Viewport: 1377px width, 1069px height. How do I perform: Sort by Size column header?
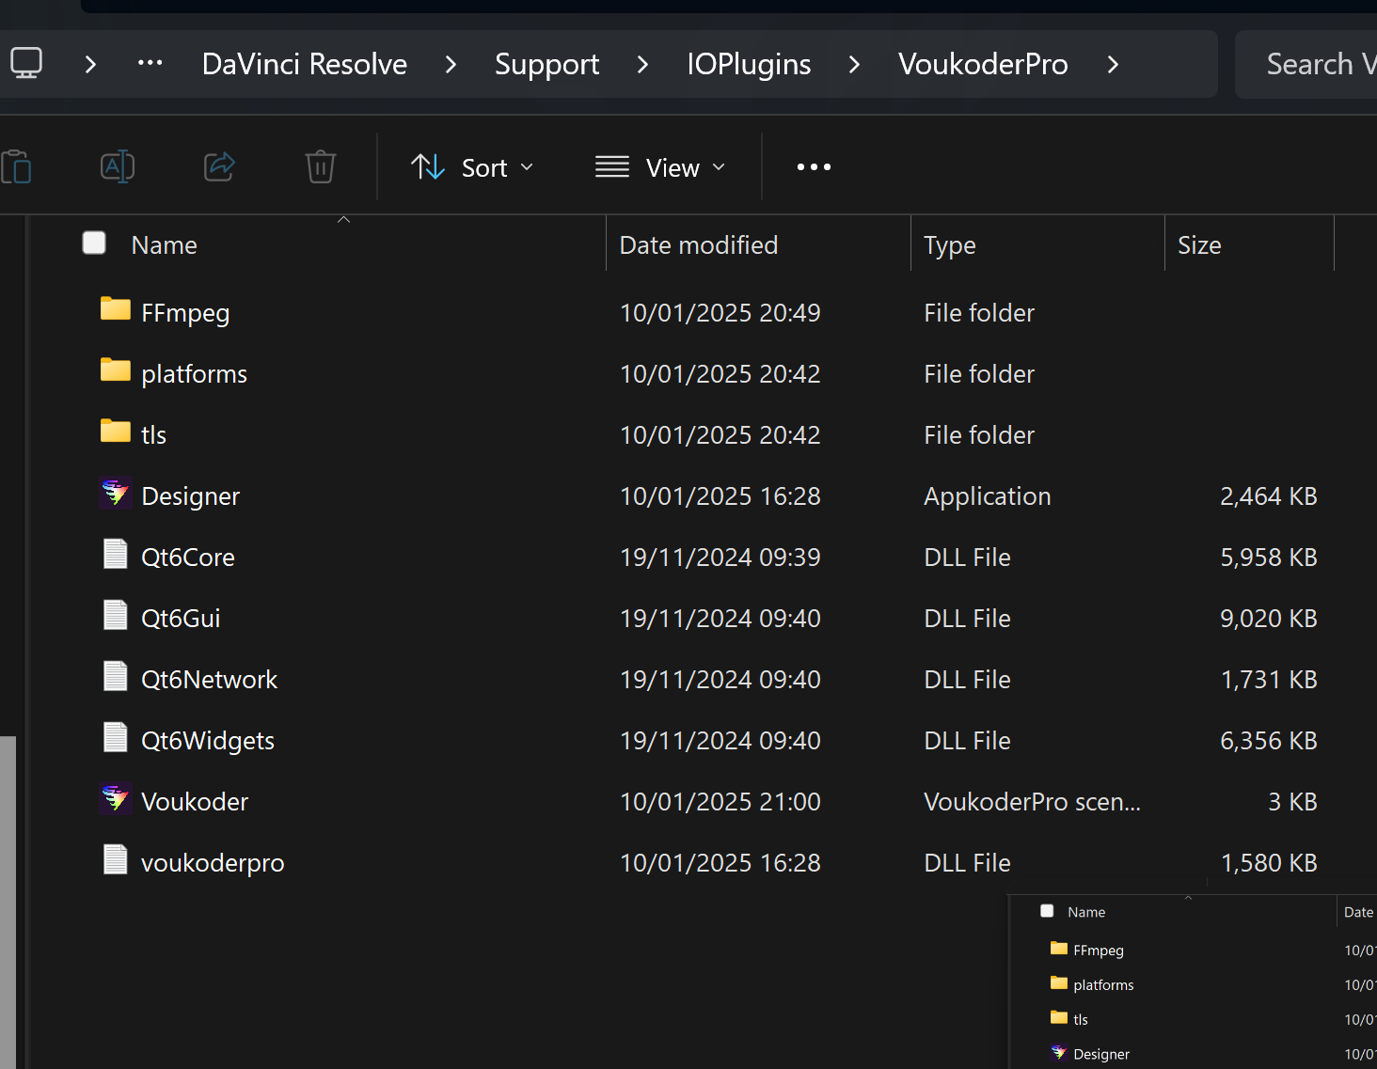(1199, 245)
